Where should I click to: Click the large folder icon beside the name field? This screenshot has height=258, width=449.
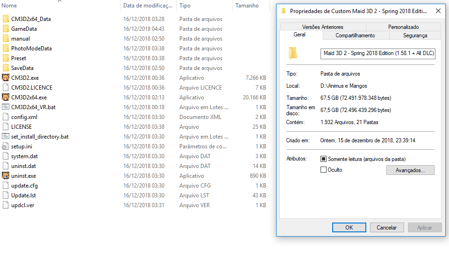[292, 53]
